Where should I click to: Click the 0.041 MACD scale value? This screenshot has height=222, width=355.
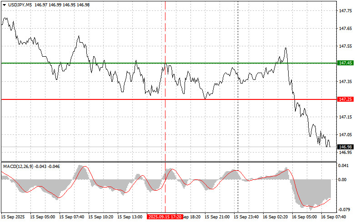point(342,166)
